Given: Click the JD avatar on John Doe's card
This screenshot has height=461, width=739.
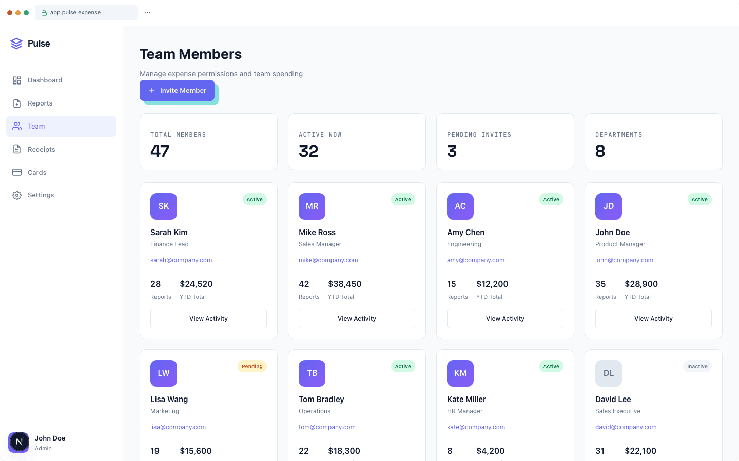Looking at the screenshot, I should coord(609,206).
